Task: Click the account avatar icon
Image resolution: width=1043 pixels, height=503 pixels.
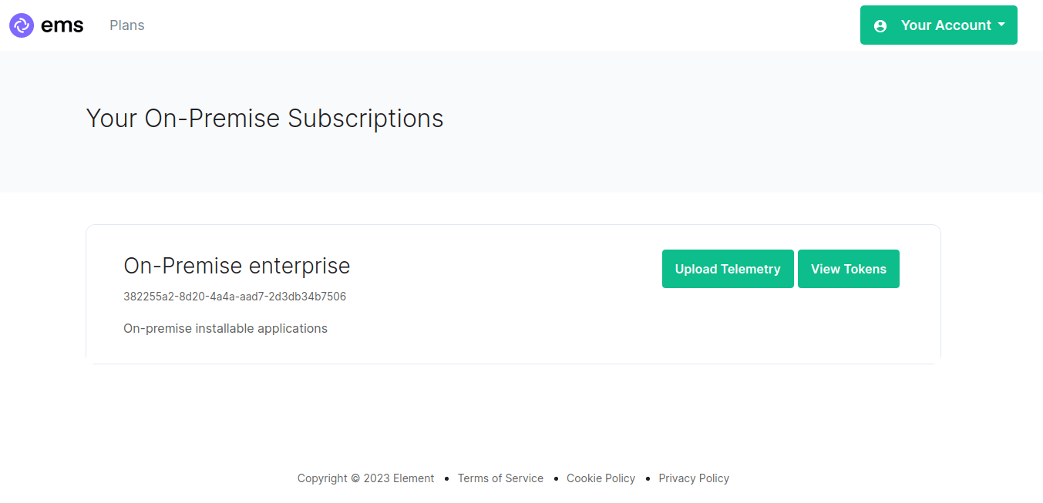Action: tap(880, 25)
